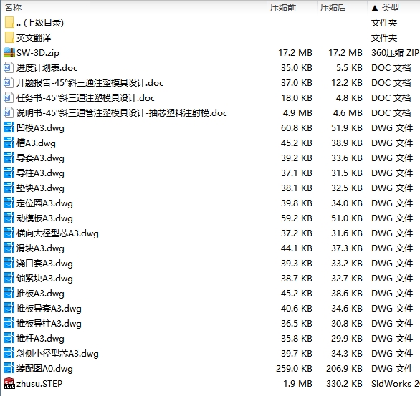Select file name 推板导套A3.dwg

point(49,308)
